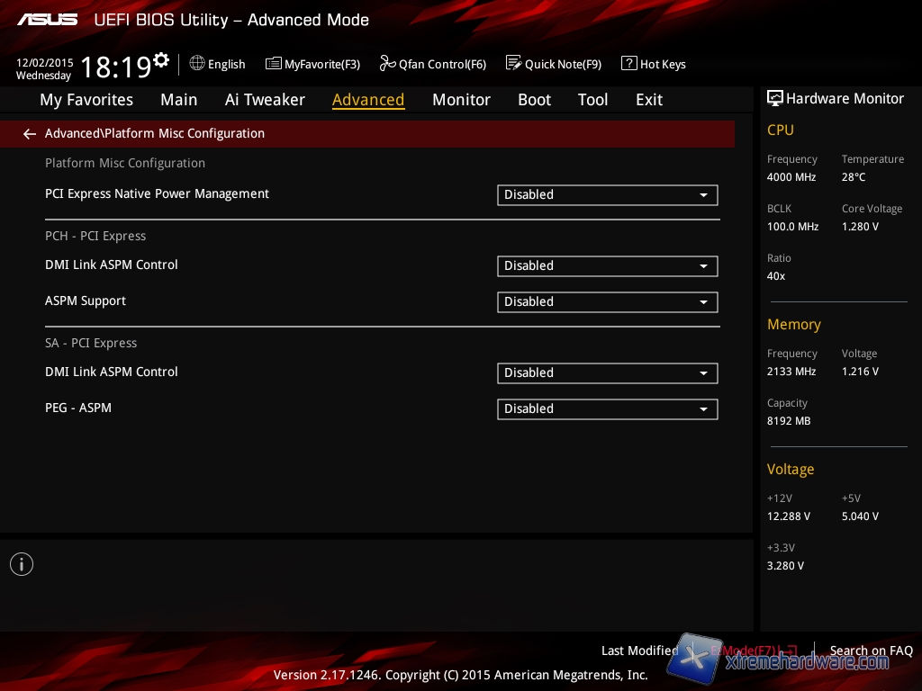Screen dimensions: 922x691
Task: Go to the Monitor tab
Action: click(x=461, y=100)
